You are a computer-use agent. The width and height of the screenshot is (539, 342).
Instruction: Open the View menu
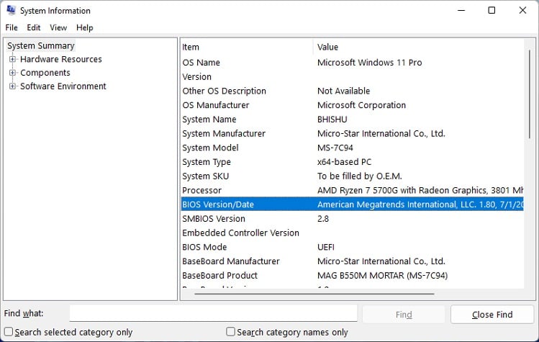click(58, 27)
